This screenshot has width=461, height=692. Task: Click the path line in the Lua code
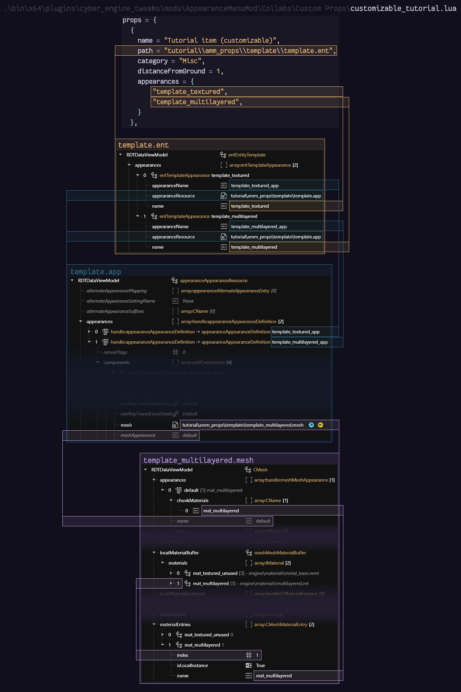pyautogui.click(x=235, y=51)
